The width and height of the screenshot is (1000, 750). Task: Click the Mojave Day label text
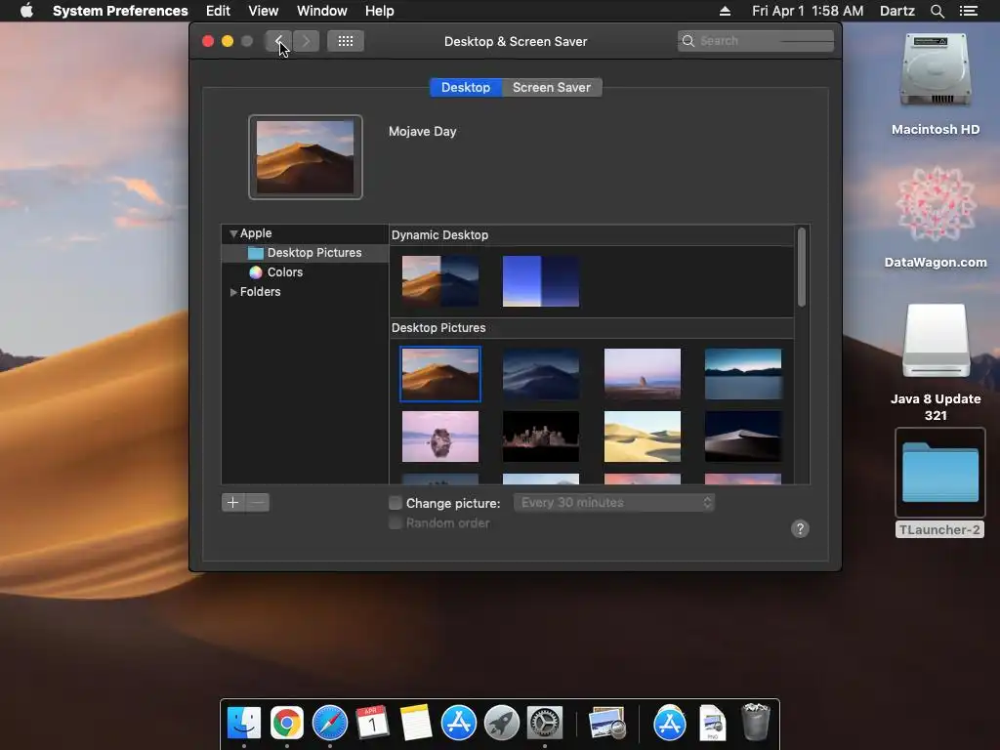tap(422, 132)
